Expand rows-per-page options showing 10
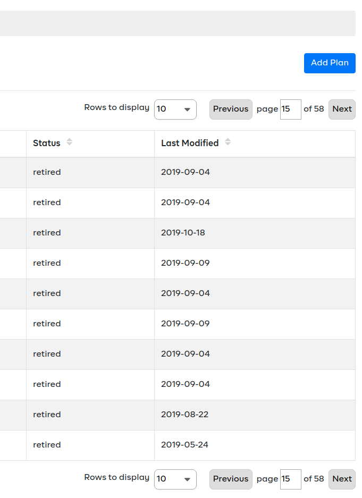Screen dimensions: 362x498 (x=175, y=109)
